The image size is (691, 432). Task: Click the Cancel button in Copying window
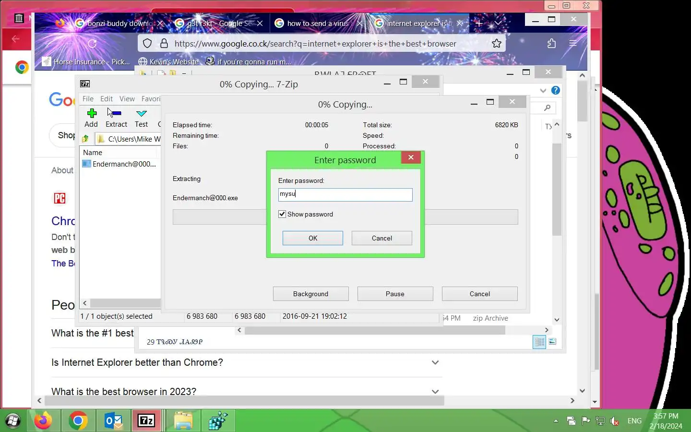480,294
